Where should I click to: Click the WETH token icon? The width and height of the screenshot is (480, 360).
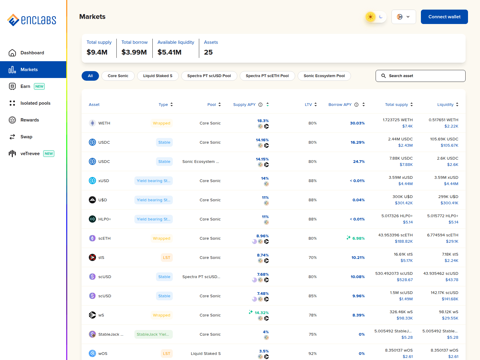(x=92, y=123)
